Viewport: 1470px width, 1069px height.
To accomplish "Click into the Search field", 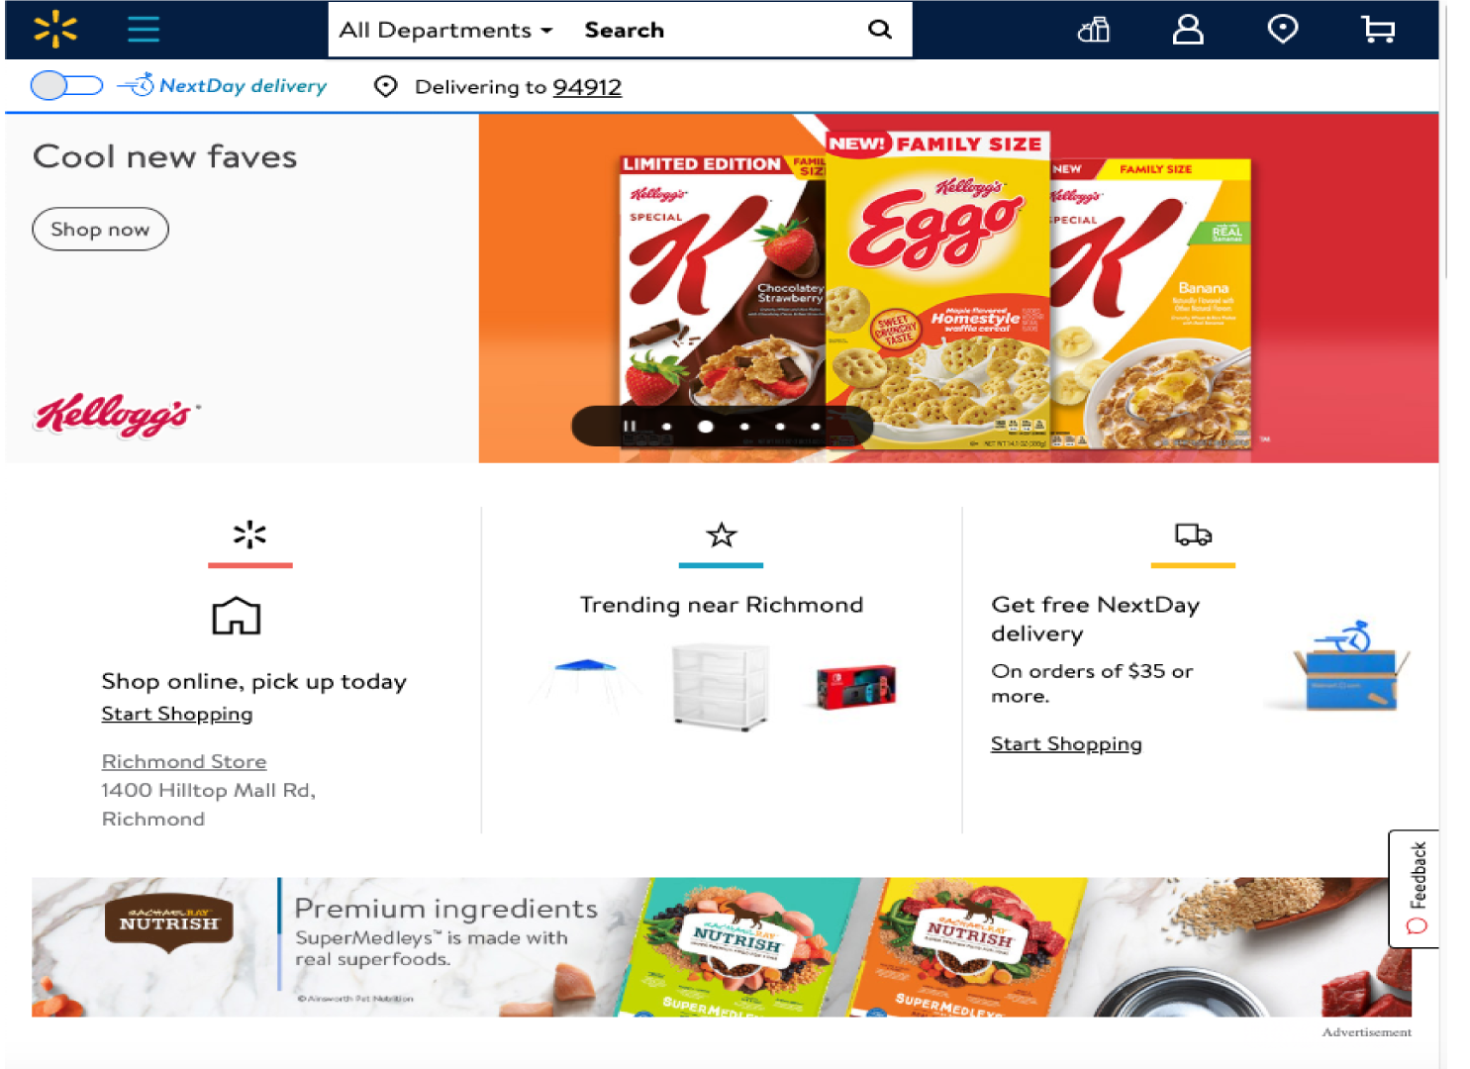I will click(713, 30).
